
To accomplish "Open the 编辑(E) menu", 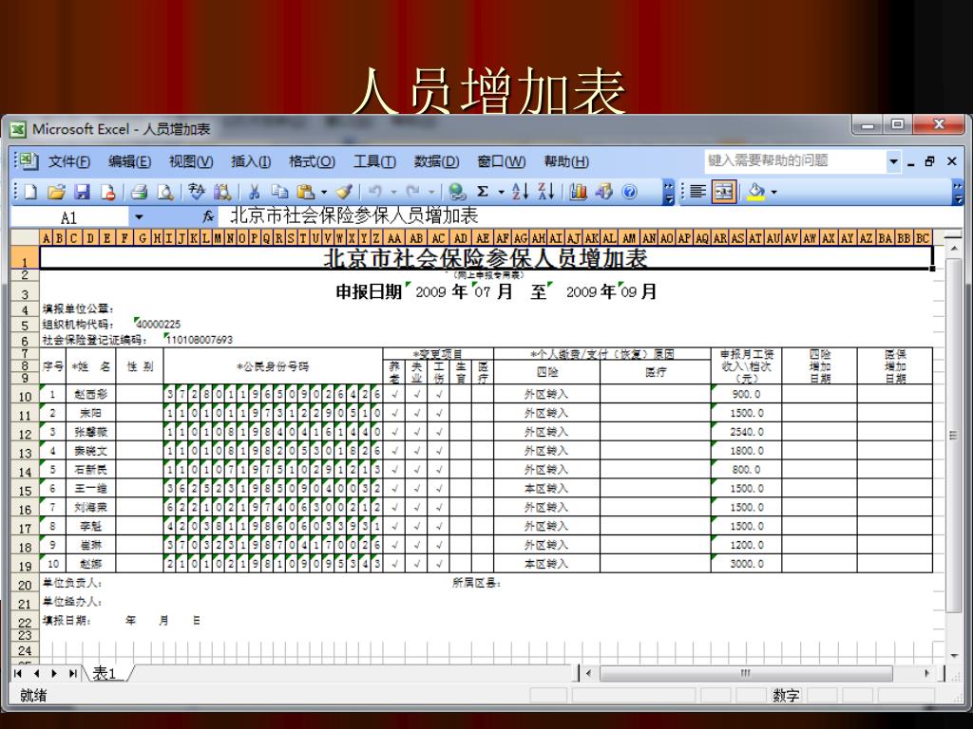I will [129, 161].
